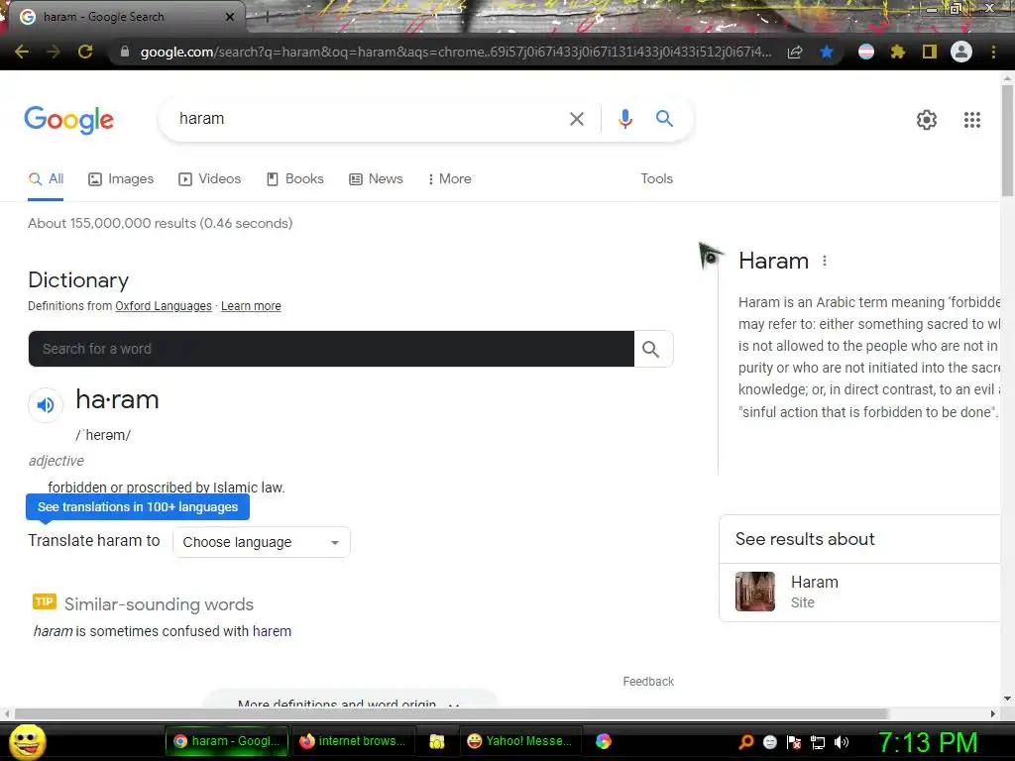The image size is (1015, 761).
Task: Switch to the News tab
Action: [376, 179]
